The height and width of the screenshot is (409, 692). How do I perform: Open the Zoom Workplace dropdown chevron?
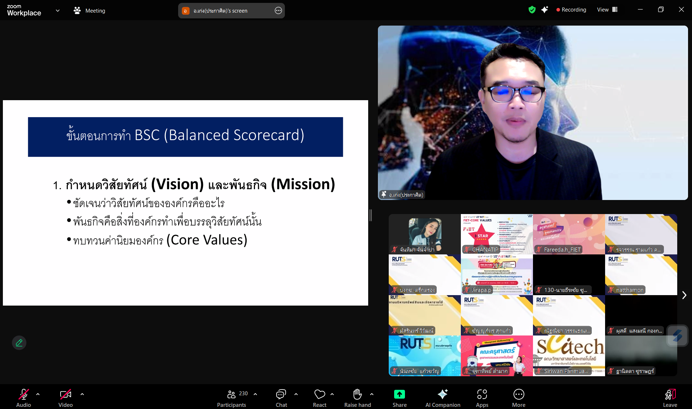point(58,11)
